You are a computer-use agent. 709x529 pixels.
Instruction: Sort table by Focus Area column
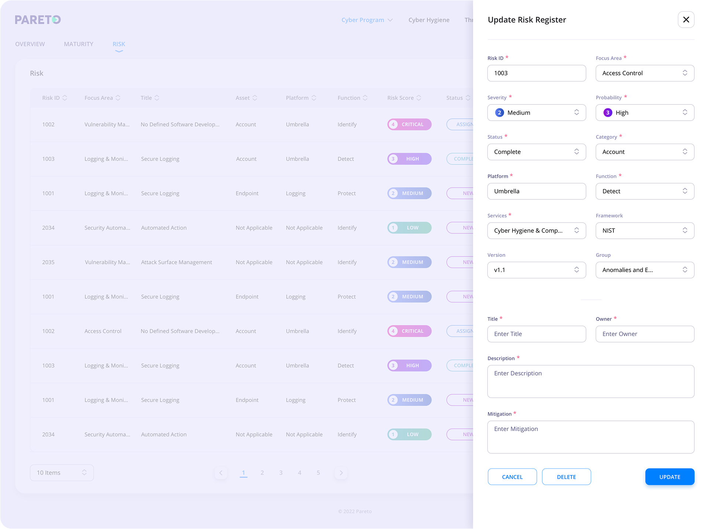pos(102,98)
